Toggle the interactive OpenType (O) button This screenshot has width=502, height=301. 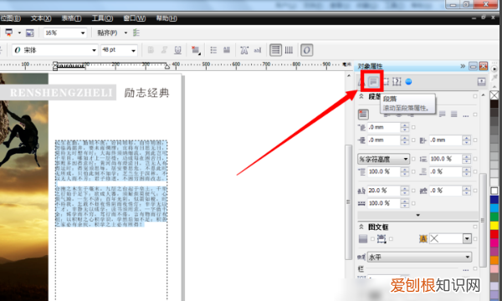pyautogui.click(x=307, y=50)
